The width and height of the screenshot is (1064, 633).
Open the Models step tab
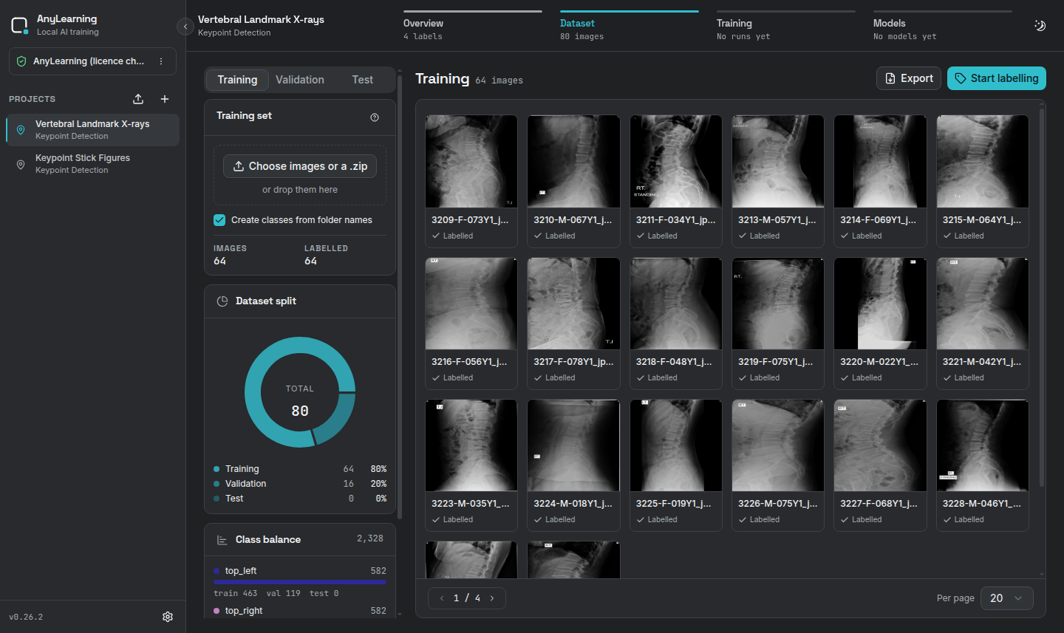pyautogui.click(x=943, y=27)
